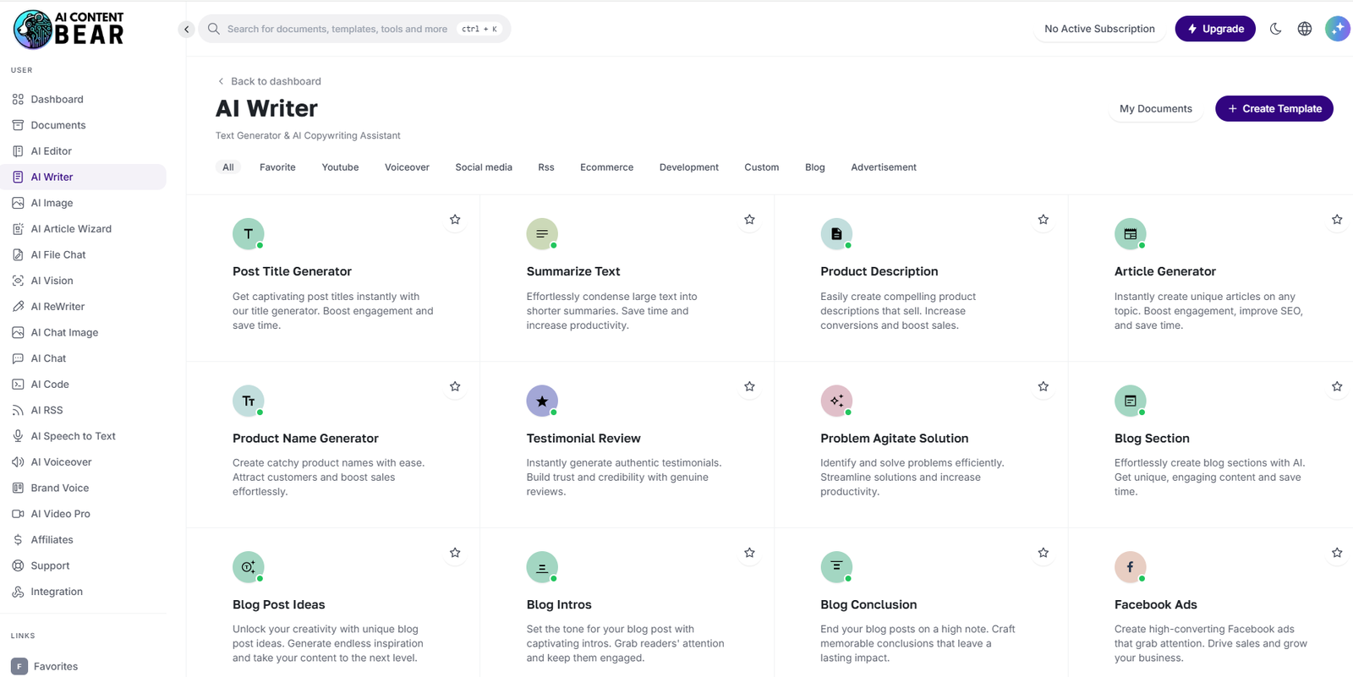Click the Create Template button
Image resolution: width=1353 pixels, height=677 pixels.
coord(1274,109)
